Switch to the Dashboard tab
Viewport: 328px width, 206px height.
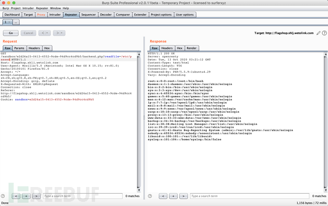tap(12, 15)
